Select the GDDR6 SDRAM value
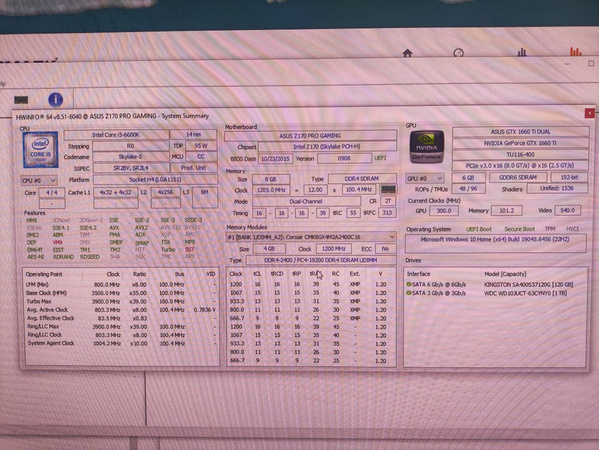The width and height of the screenshot is (599, 450). [x=518, y=178]
